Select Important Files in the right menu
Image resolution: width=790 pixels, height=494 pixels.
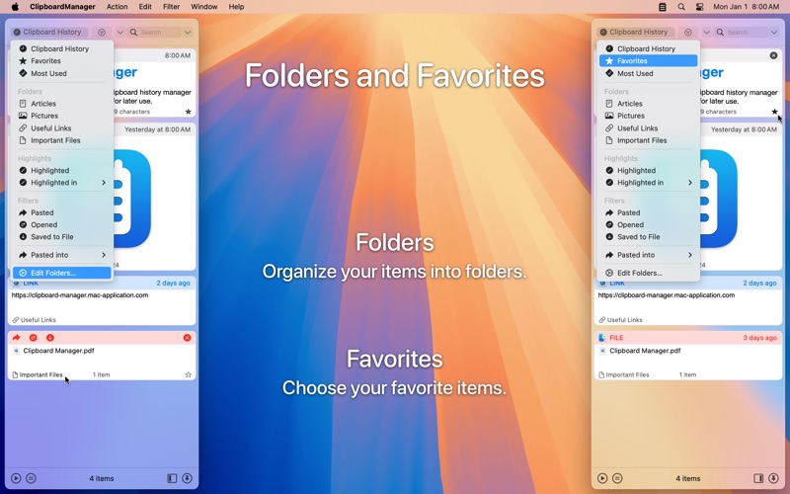[x=649, y=140]
